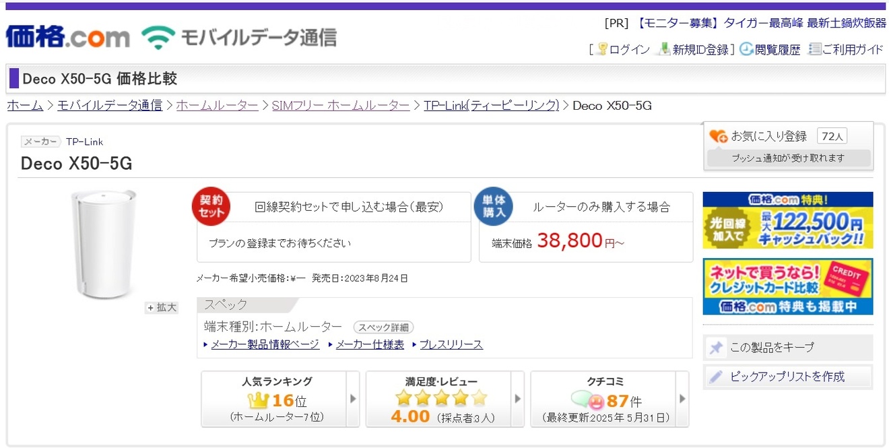The image size is (889, 448).
Task: Go to TP-Link(ティーピーリンク) breadcrumb
Action: click(x=492, y=105)
